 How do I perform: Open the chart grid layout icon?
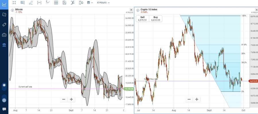(56, 3)
